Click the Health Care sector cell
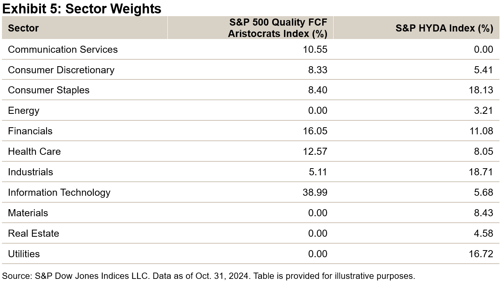Screen dimensions: 503x284 34,152
